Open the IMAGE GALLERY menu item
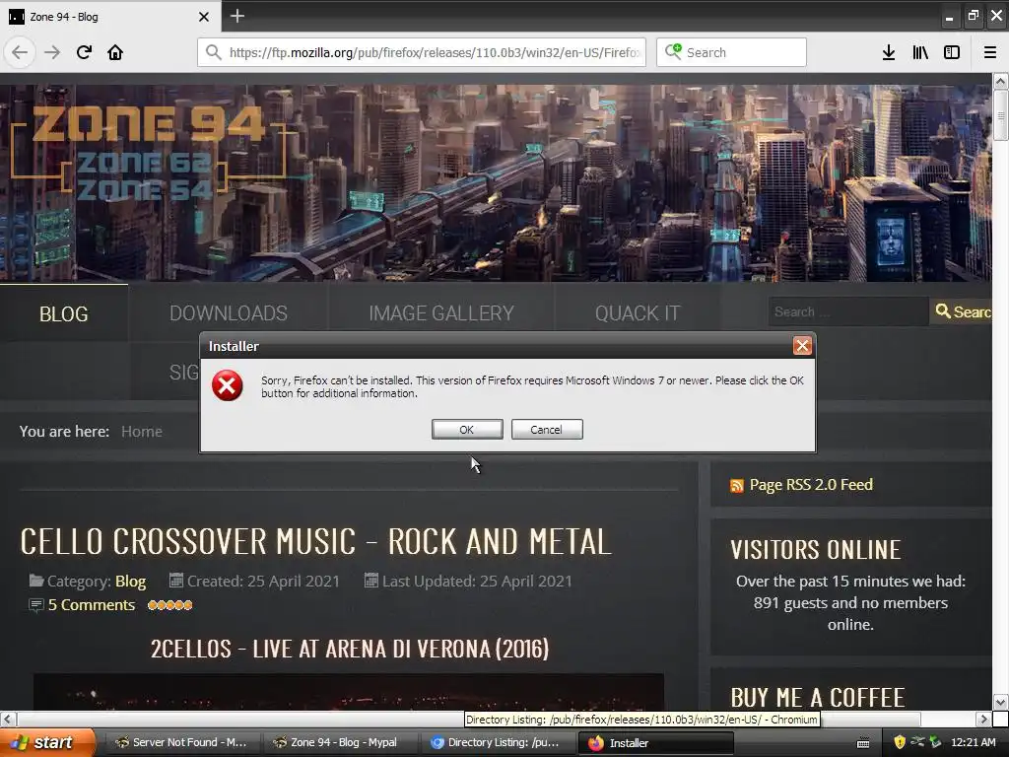Viewport: 1009px width, 757px height. click(441, 313)
